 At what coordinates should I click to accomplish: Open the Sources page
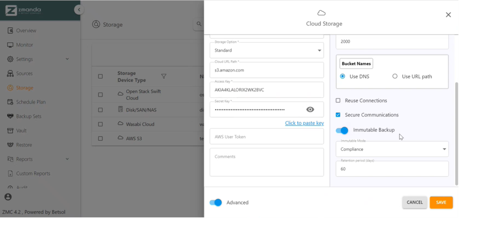24,73
